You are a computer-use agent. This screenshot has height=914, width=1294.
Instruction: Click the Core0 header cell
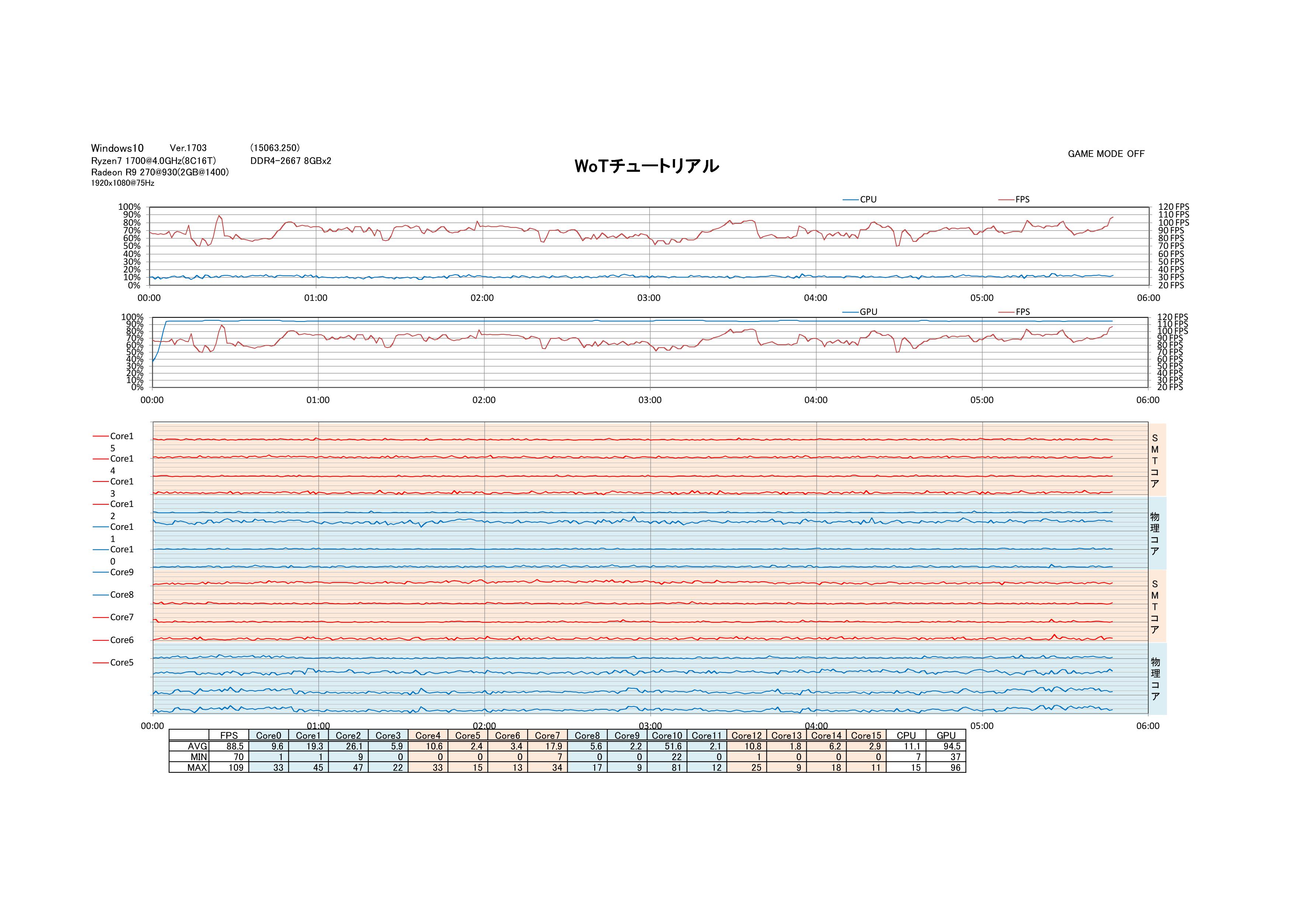(x=268, y=736)
